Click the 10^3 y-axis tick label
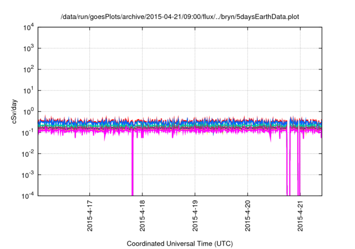The width and height of the screenshot is (355, 249). point(28,48)
